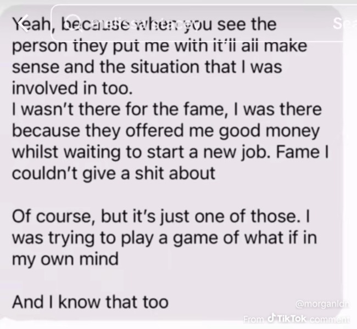
Task: Click the message "And I know that too"
Action: [90, 303]
